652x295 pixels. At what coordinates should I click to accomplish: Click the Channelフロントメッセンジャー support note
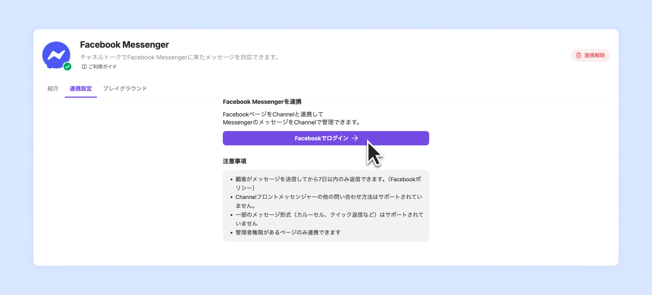pyautogui.click(x=329, y=201)
